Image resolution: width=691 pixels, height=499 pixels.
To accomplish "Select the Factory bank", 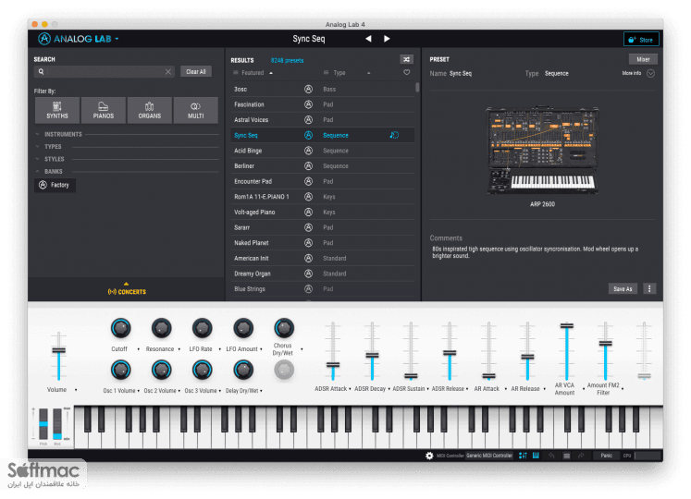I will click(x=55, y=185).
